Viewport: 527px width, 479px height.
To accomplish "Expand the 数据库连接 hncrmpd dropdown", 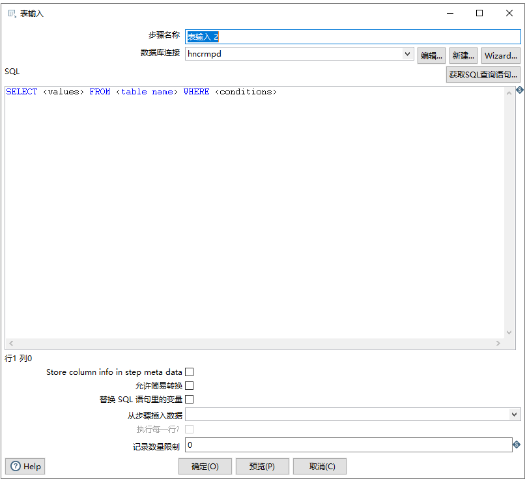I will [407, 54].
